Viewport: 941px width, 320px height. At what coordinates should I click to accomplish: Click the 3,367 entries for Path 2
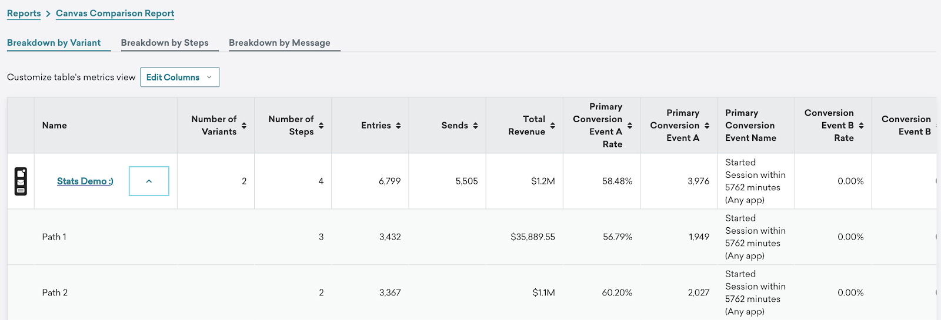click(390, 293)
